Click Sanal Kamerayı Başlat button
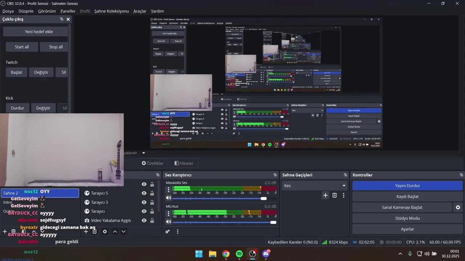465x261 pixels. point(402,207)
